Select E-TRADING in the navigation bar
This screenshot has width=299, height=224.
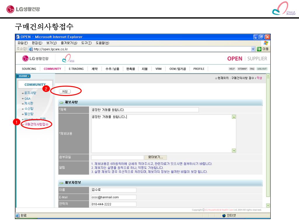(x=76, y=69)
